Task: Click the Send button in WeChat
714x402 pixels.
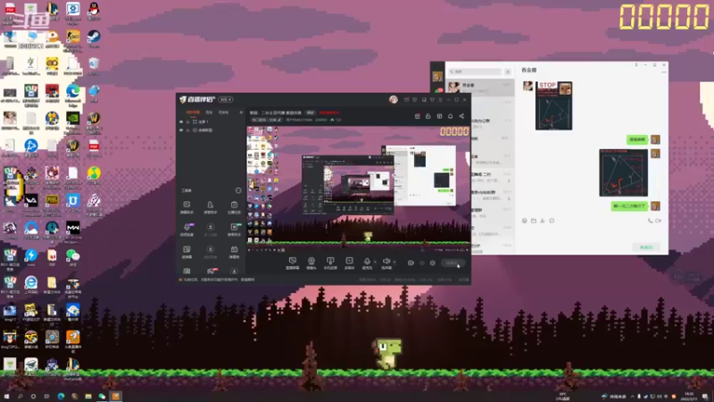Action: [x=646, y=247]
